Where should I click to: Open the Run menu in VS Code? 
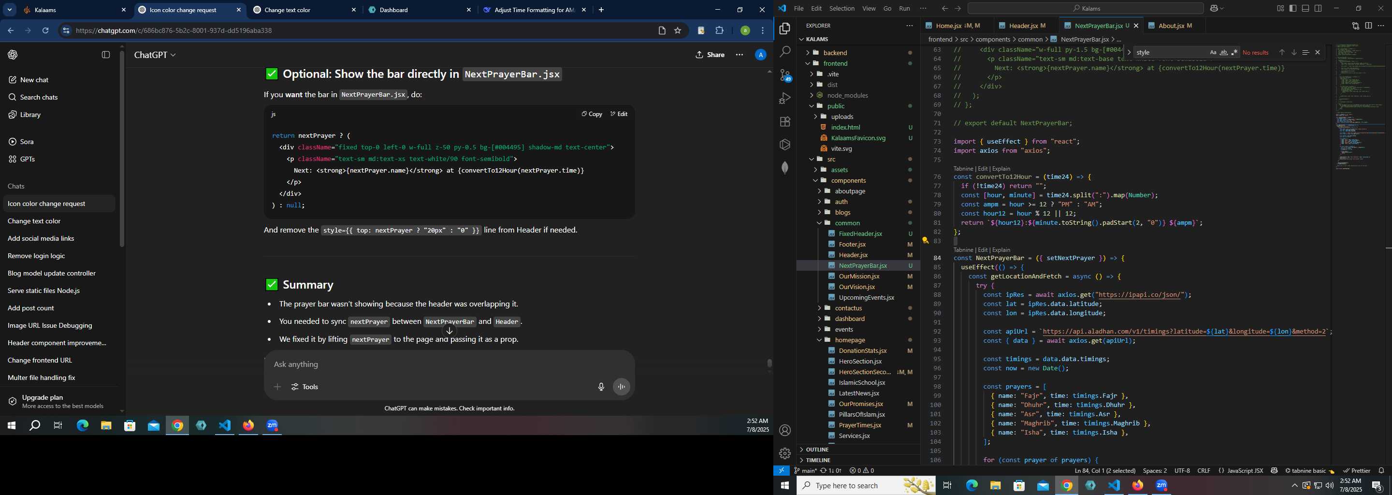[905, 9]
